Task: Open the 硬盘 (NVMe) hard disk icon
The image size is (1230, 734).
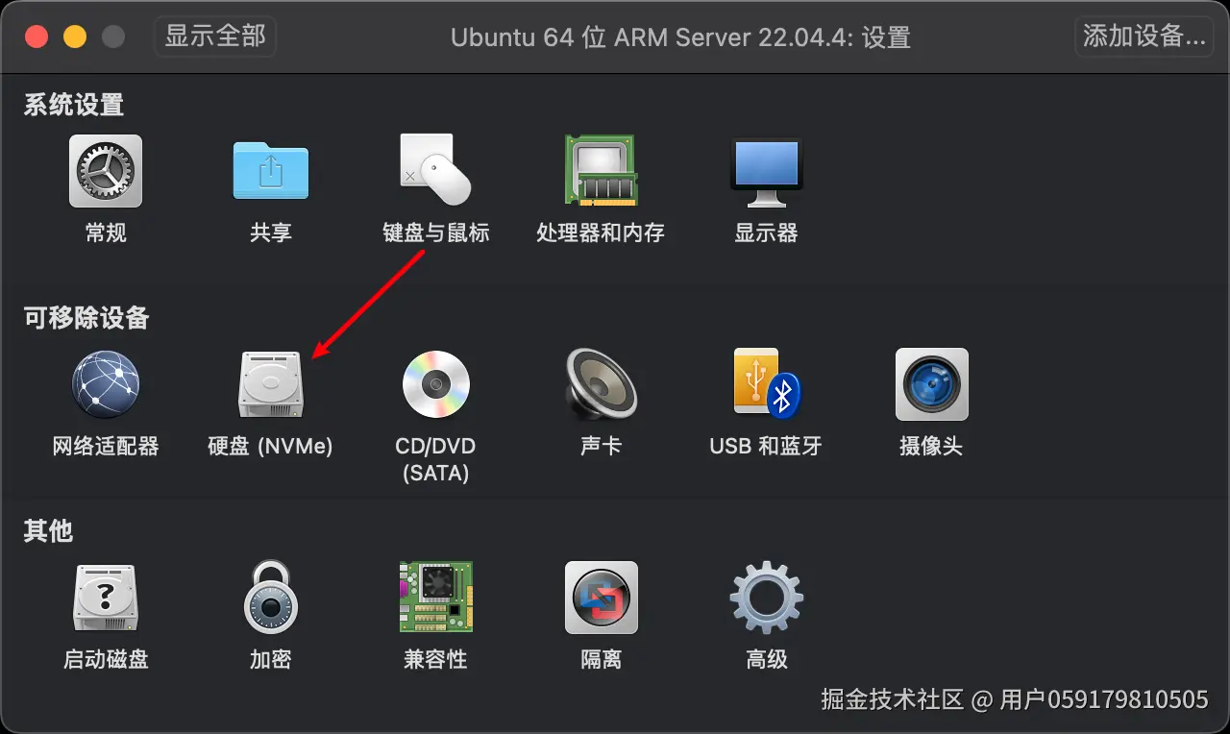Action: 271,384
